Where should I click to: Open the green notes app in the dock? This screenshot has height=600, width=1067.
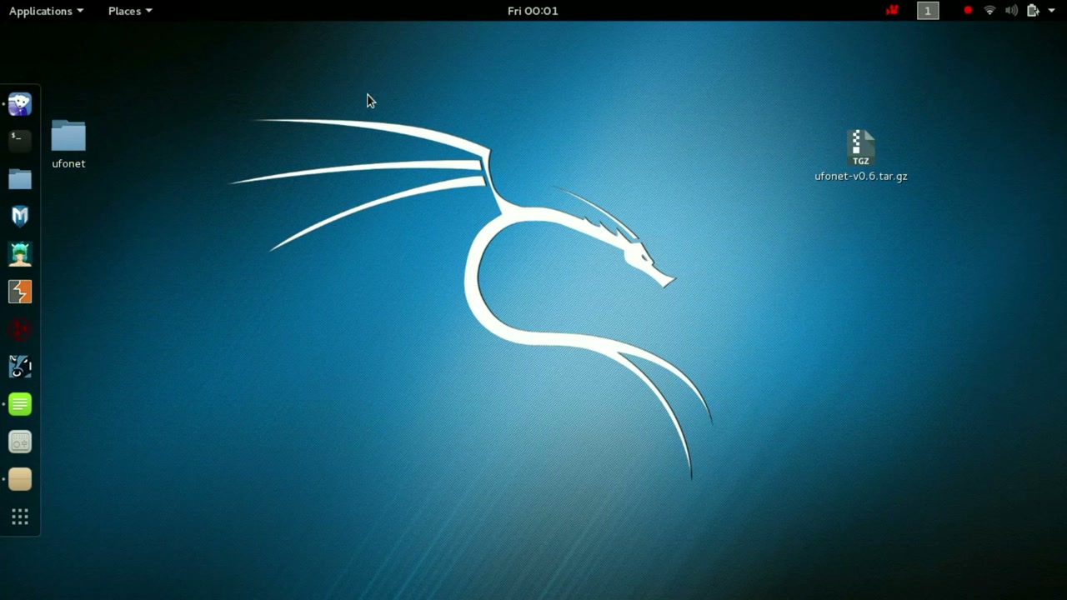[20, 404]
